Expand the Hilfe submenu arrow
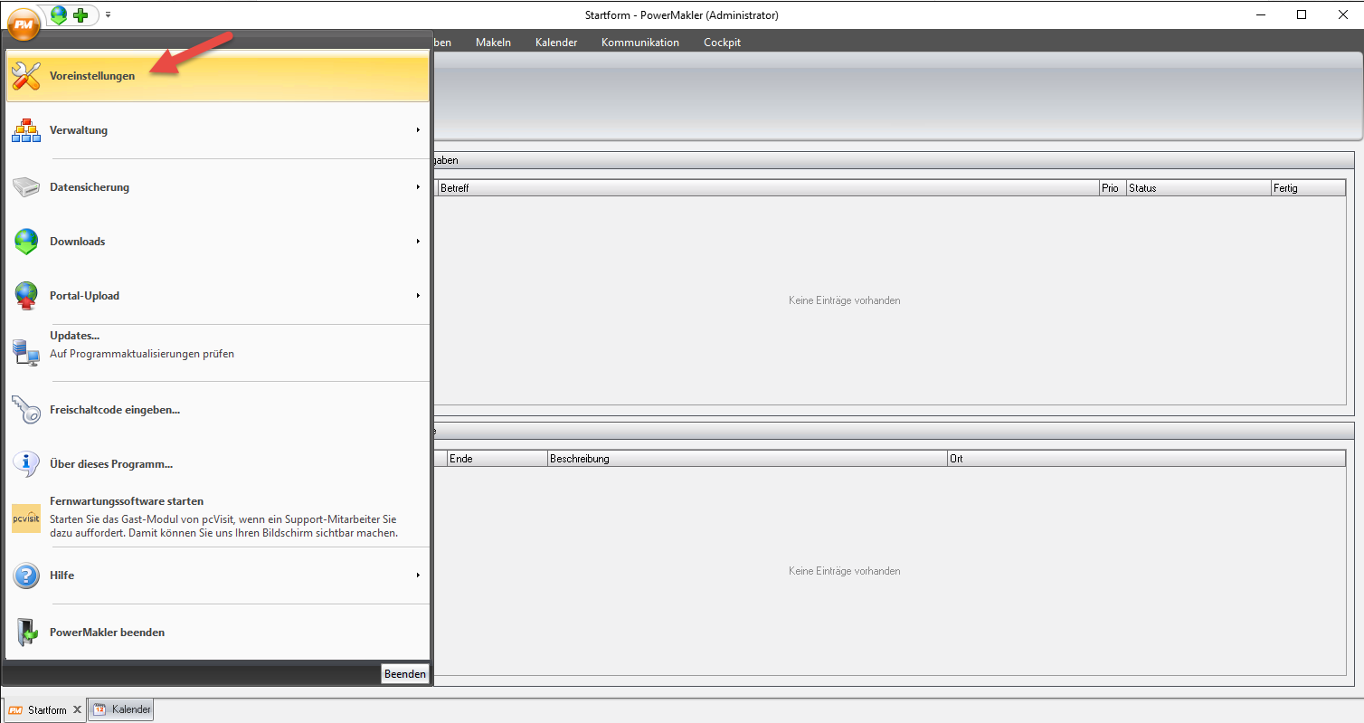The height and width of the screenshot is (723, 1364). [x=418, y=576]
